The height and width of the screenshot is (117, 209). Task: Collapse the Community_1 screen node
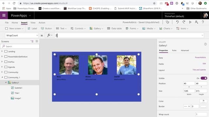[x=2, y=77]
